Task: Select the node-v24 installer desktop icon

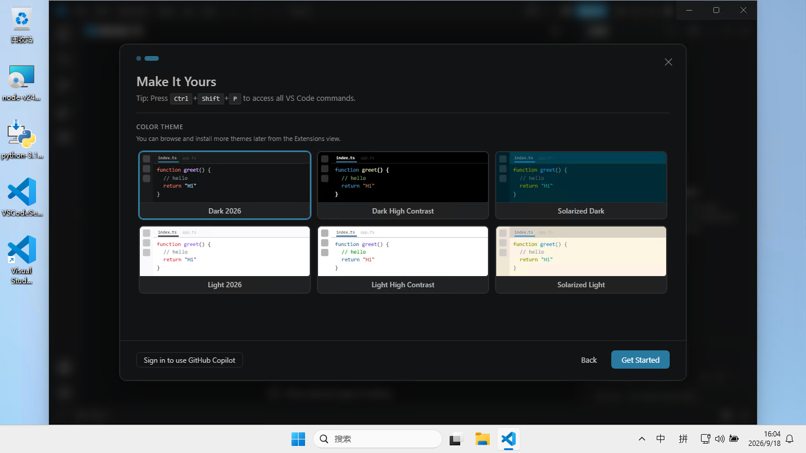Action: 22,83
